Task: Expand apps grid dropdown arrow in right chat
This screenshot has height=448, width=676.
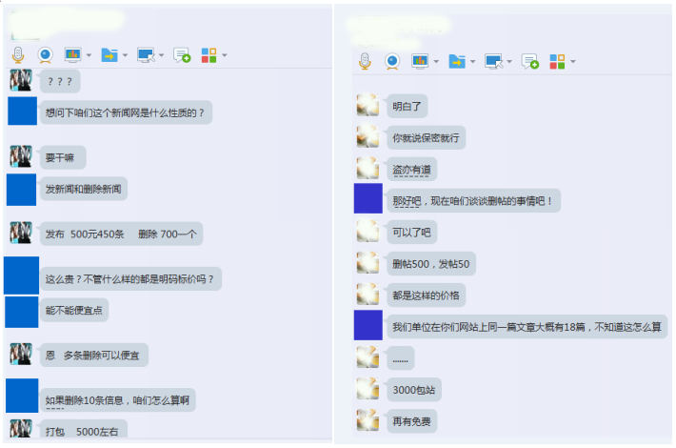Action: pos(573,62)
